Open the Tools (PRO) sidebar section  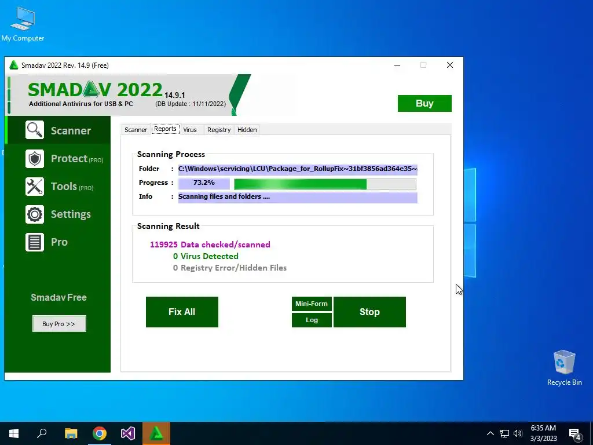[x=58, y=187]
